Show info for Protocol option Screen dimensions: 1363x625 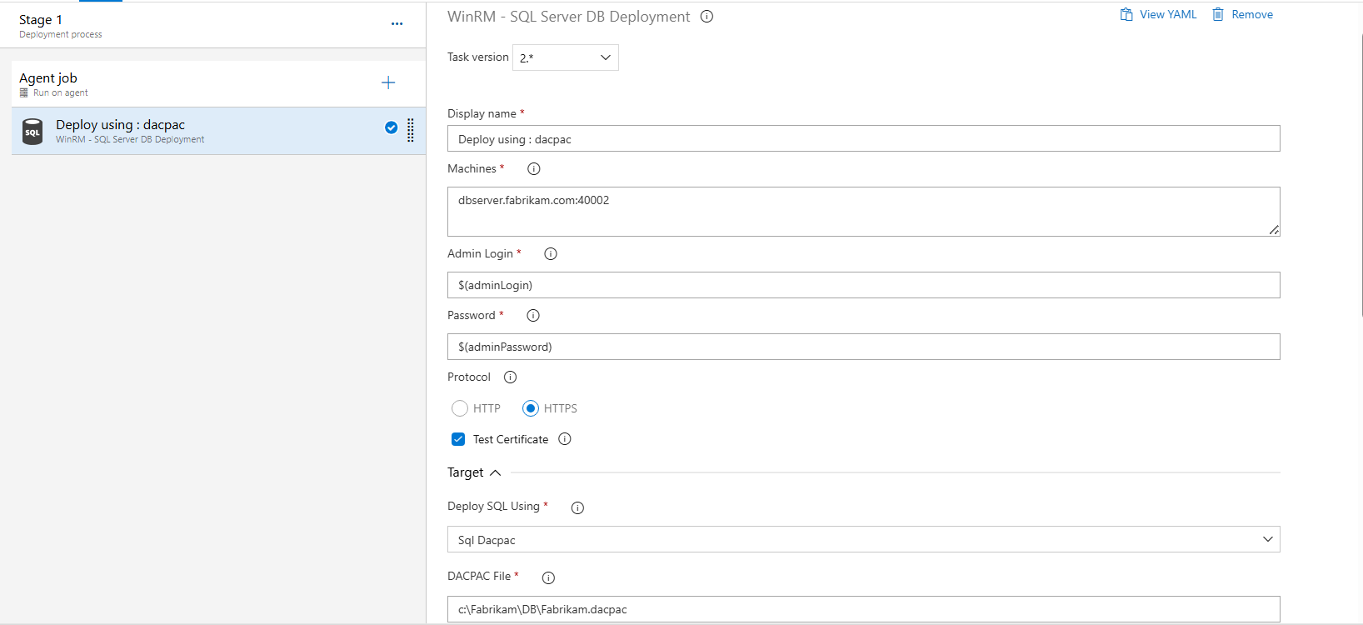511,377
